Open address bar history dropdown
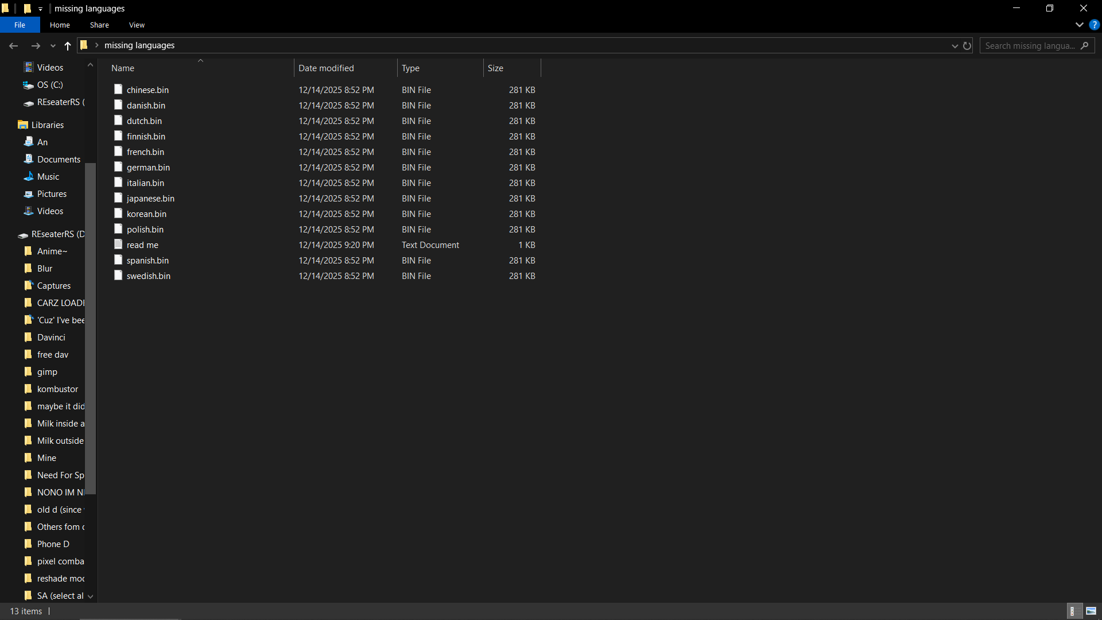This screenshot has width=1102, height=620. coord(954,46)
